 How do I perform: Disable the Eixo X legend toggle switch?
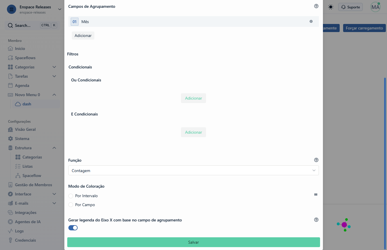[73, 228]
